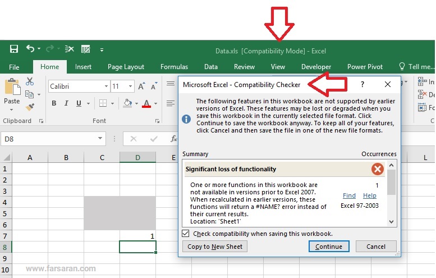
Task: Open the Font group dialog launcher
Action: pos(157,121)
